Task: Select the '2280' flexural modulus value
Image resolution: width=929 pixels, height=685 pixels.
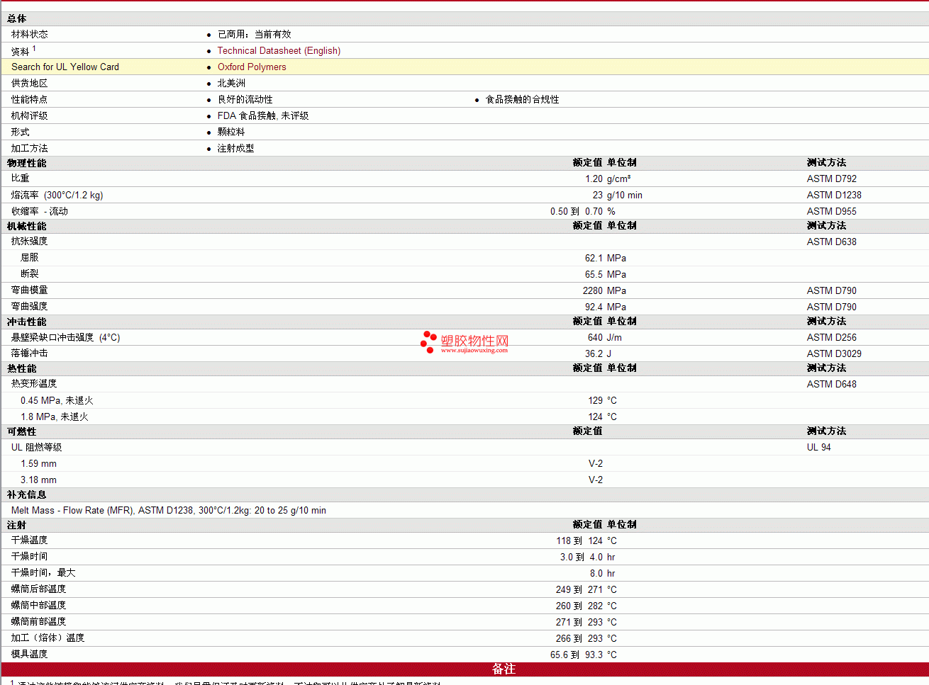Action: (593, 291)
